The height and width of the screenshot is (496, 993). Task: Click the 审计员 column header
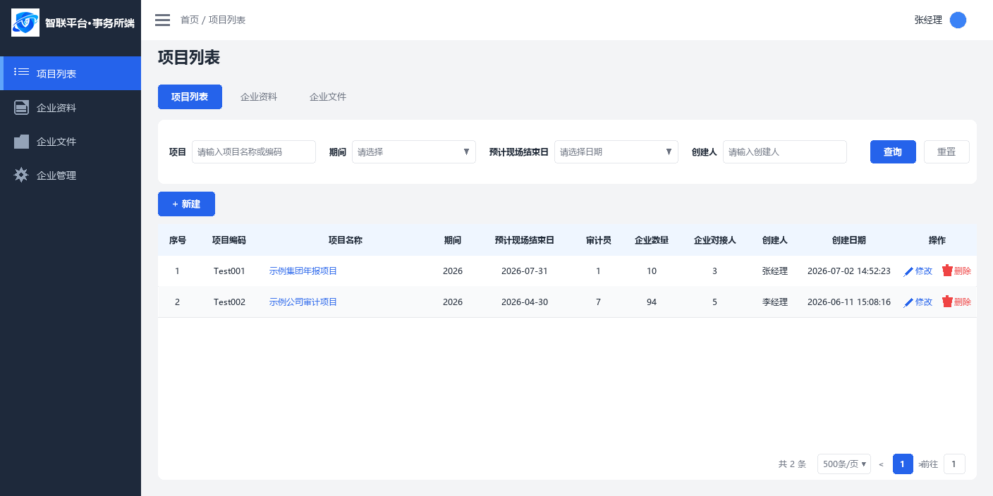(599, 240)
